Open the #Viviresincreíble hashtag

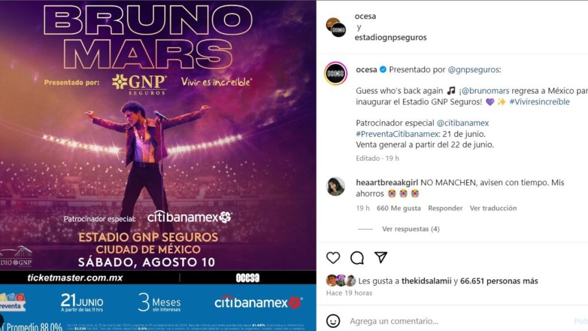[x=539, y=102]
